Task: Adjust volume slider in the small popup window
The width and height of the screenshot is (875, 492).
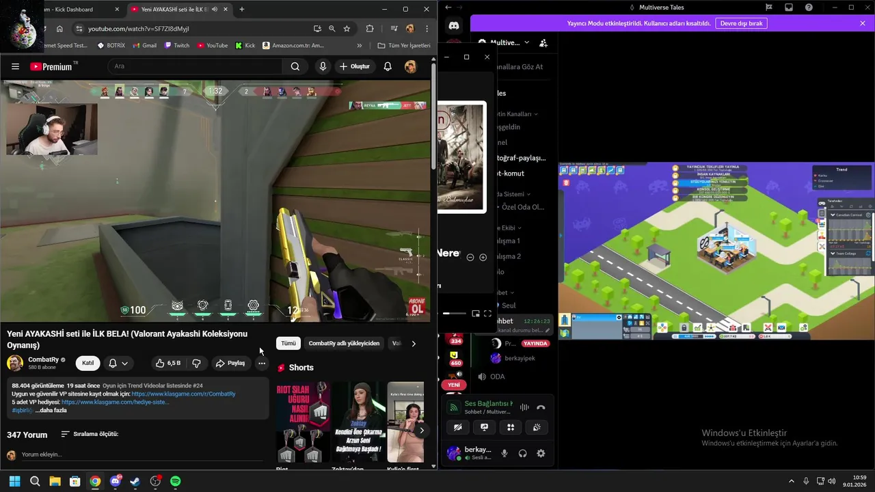Action: coord(453,313)
